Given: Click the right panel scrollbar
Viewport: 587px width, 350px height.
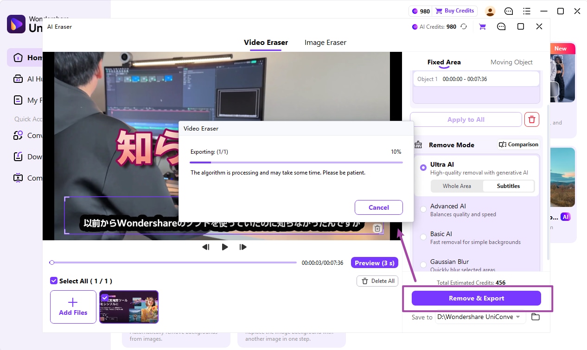Looking at the screenshot, I should (x=548, y=183).
